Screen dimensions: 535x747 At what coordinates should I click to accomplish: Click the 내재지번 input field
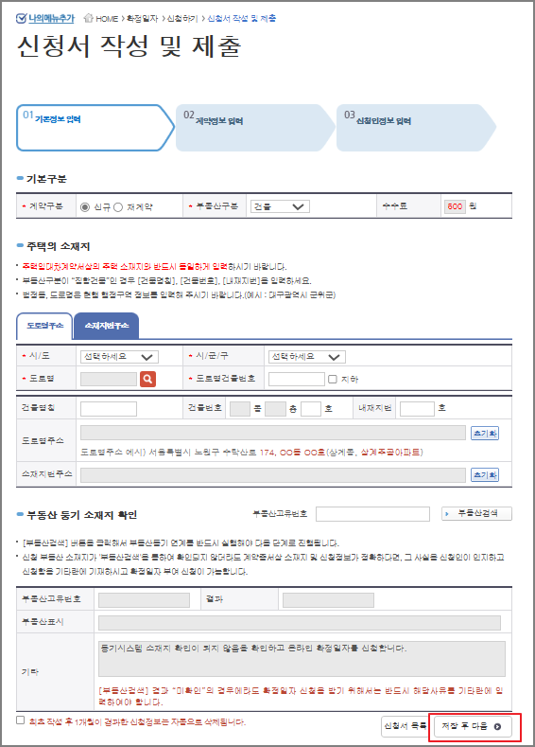click(x=417, y=409)
